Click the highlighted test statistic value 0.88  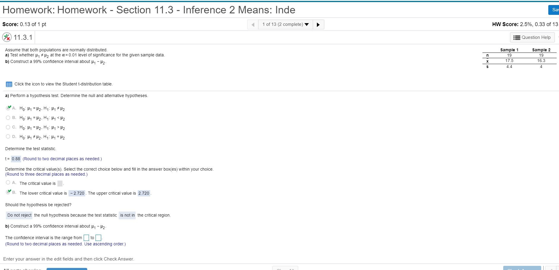(16, 159)
